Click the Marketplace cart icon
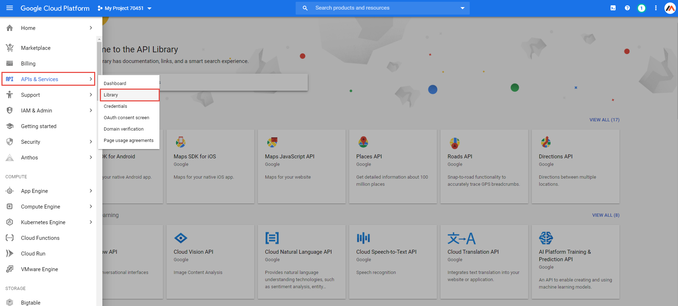This screenshot has height=306, width=678. pos(10,48)
